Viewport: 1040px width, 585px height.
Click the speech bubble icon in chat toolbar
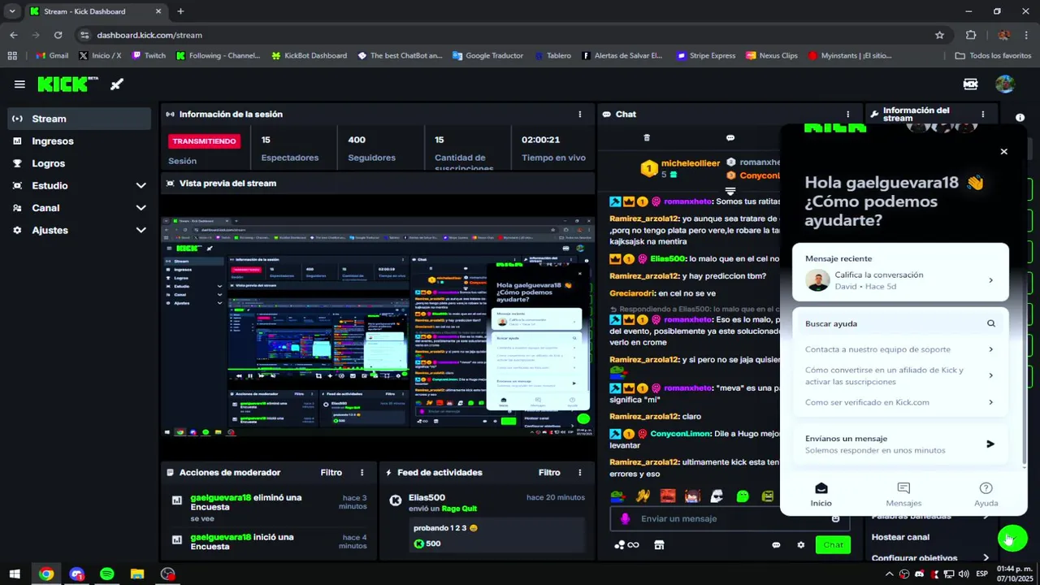pyautogui.click(x=730, y=138)
